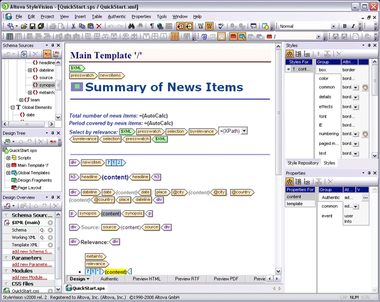
Task: Toggle the Global Templates filter icon
Action: pyautogui.click(x=242, y=37)
